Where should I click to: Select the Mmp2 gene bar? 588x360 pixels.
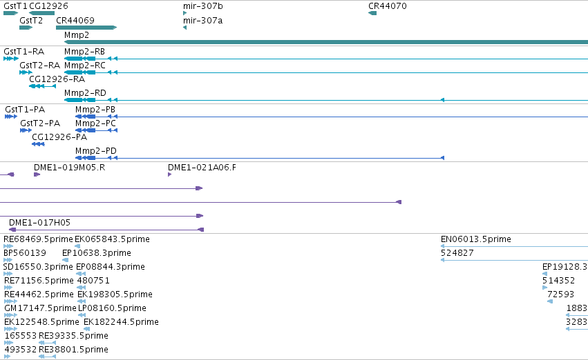[x=326, y=42]
